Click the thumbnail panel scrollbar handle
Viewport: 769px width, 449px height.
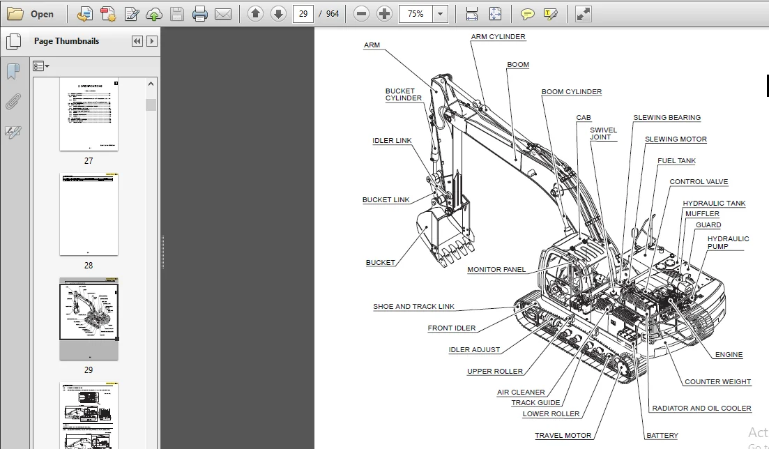[151, 105]
